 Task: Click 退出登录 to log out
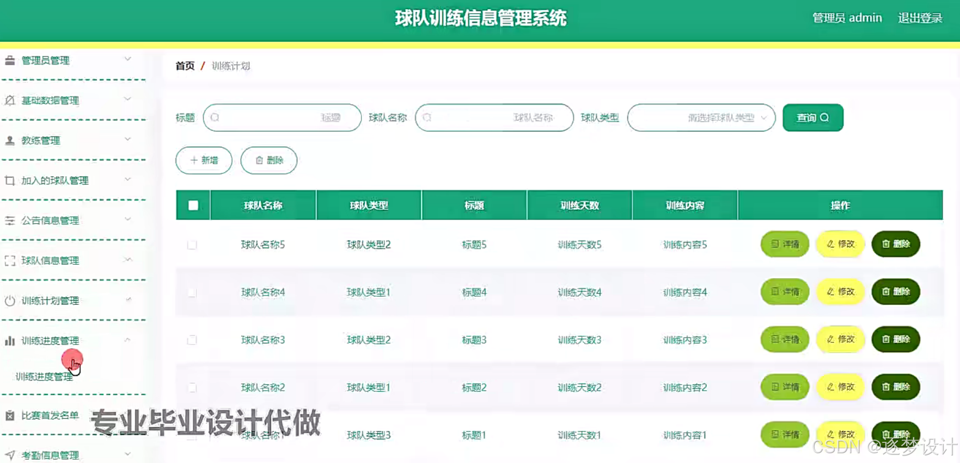coord(920,18)
